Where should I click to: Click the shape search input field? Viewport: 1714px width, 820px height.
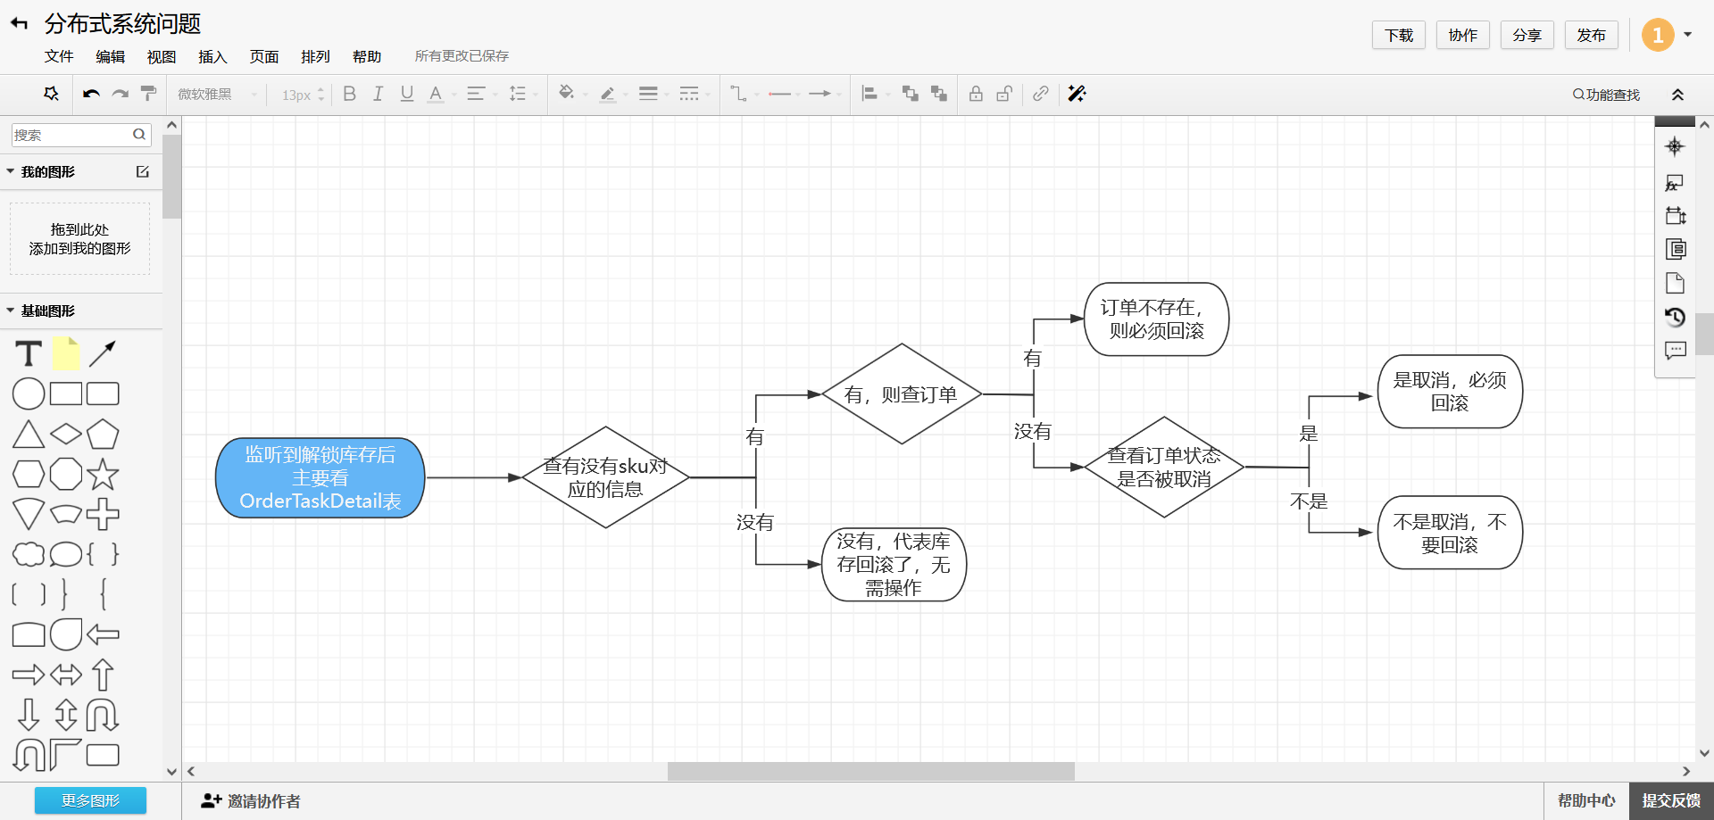tap(81, 135)
